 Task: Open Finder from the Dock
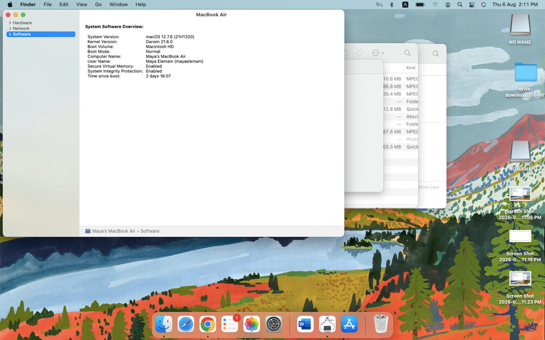163,324
